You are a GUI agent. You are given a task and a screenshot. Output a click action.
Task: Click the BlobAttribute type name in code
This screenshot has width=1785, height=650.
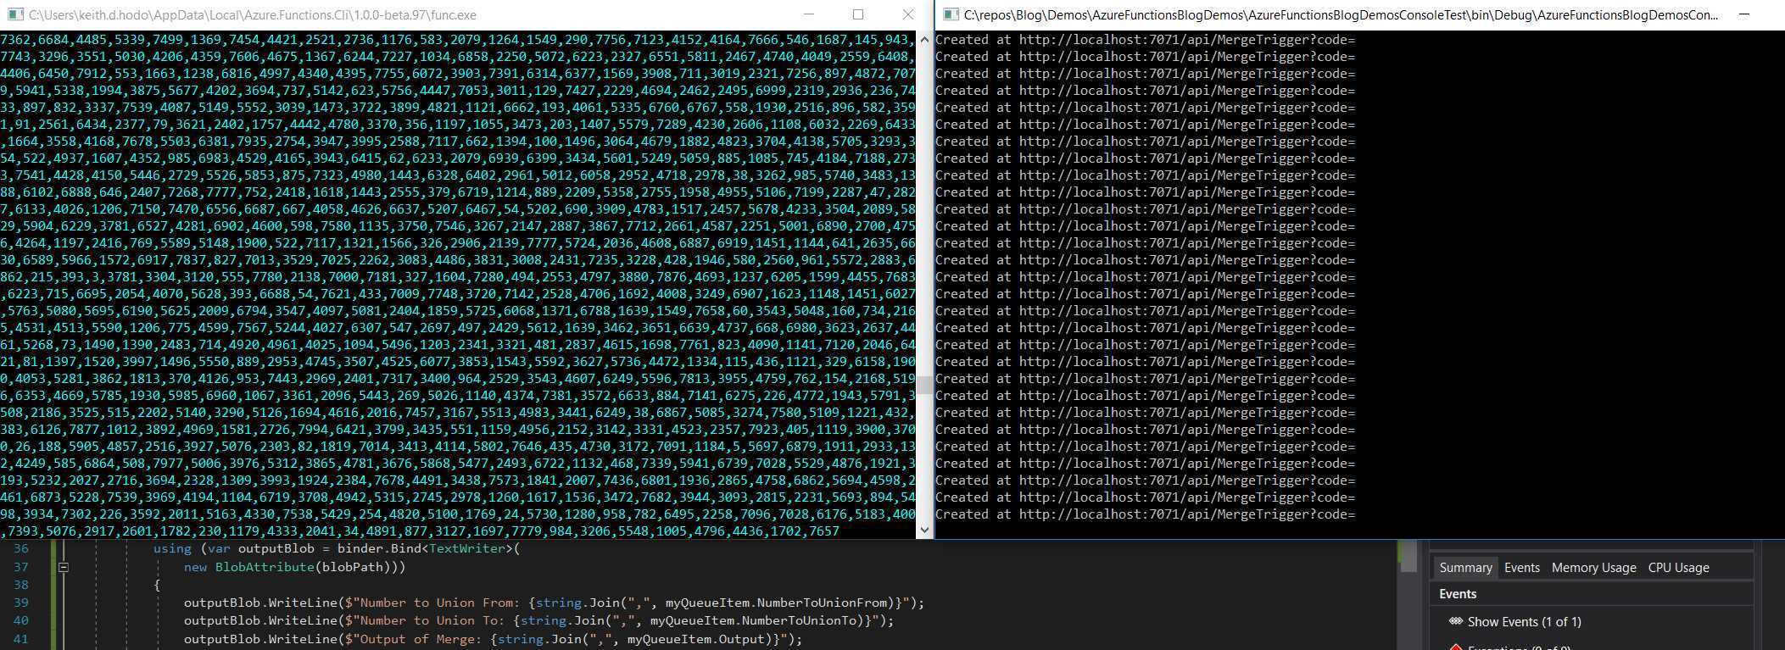tap(264, 567)
